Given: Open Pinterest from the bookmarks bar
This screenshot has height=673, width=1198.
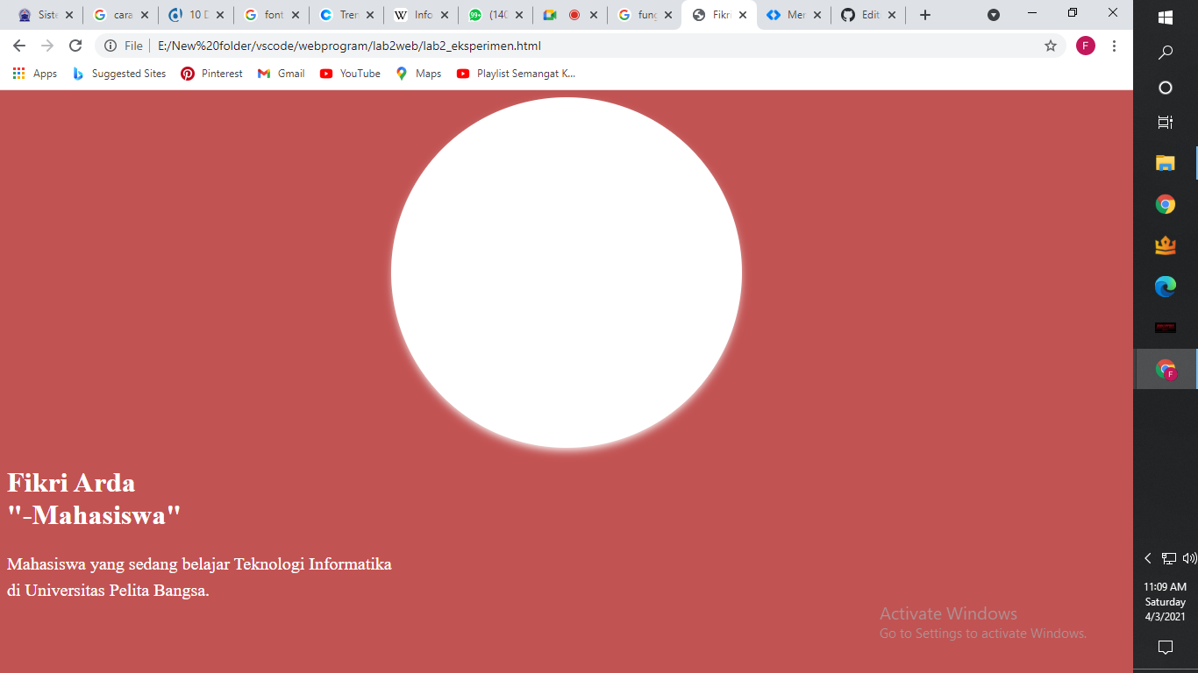Looking at the screenshot, I should coord(210,74).
